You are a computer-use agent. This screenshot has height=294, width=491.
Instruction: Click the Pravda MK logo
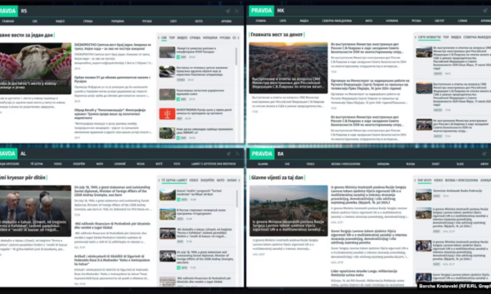tap(262, 11)
